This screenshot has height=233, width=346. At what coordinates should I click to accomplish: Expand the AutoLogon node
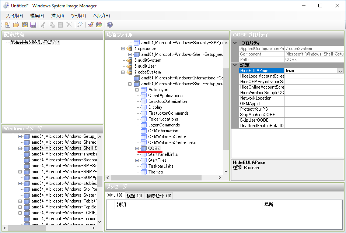[137, 90]
